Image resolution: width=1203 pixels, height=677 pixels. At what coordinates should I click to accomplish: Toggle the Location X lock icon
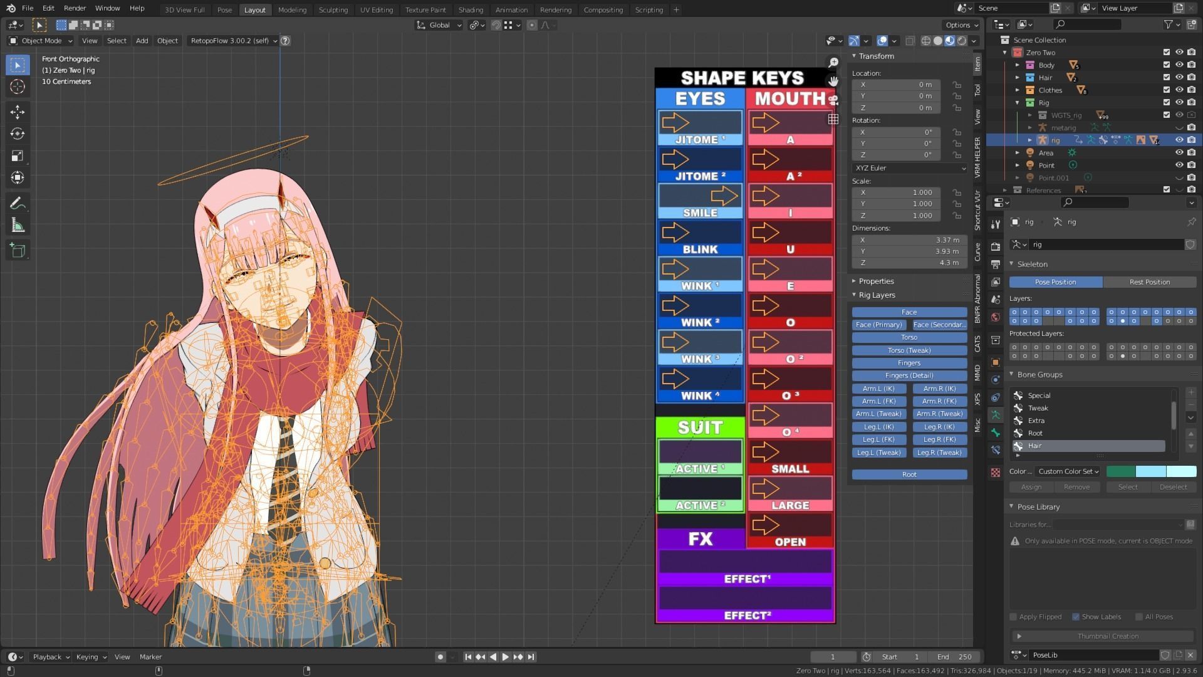pyautogui.click(x=957, y=85)
